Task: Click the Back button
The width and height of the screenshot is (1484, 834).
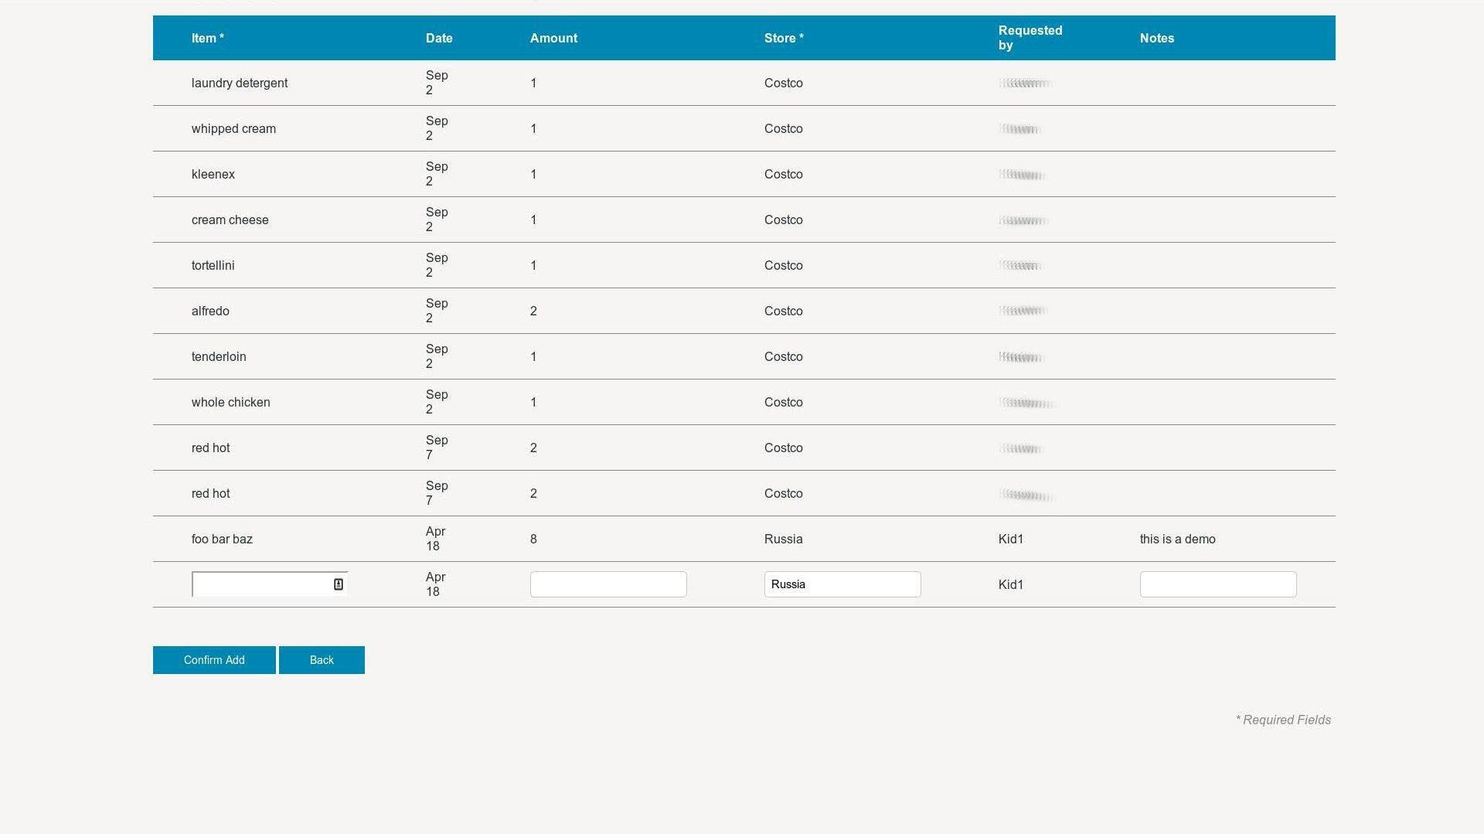Action: [x=322, y=660]
